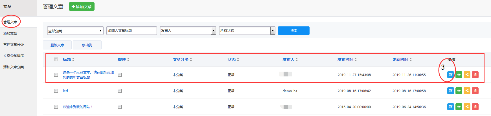Viewport: 491px width, 116px height.
Task: Click the blue edit icon for the led article
Action: (450, 91)
